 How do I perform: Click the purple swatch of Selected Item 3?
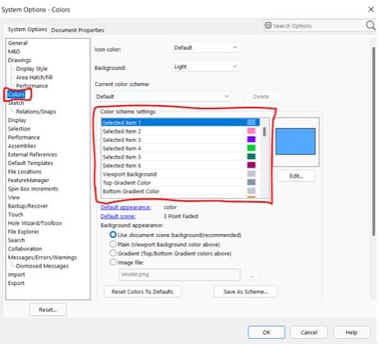coord(252,140)
